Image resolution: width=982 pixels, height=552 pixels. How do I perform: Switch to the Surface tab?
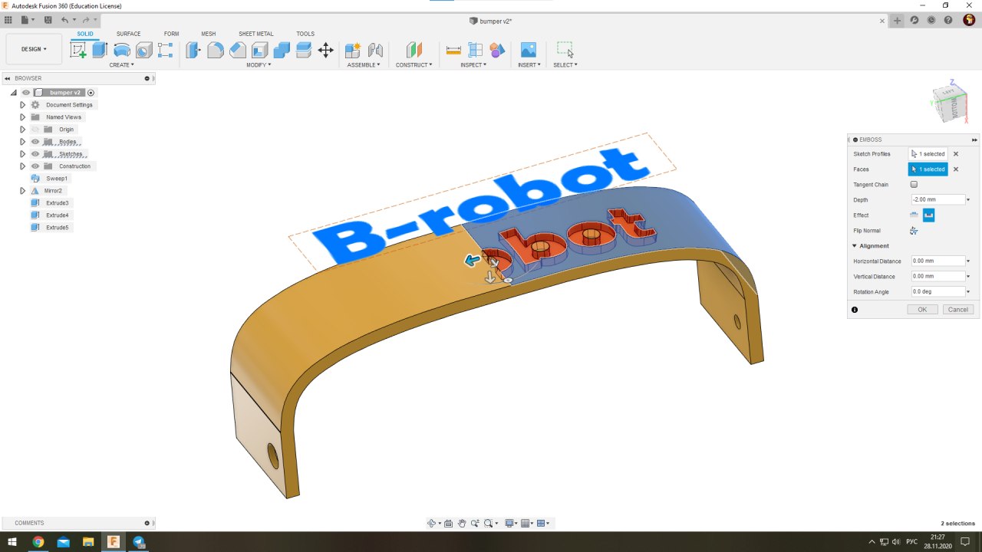click(x=129, y=34)
